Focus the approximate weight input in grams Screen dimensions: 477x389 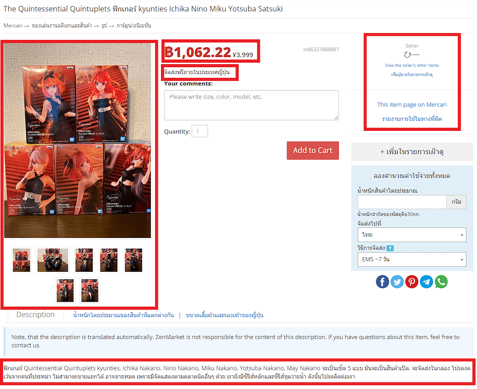tap(402, 202)
